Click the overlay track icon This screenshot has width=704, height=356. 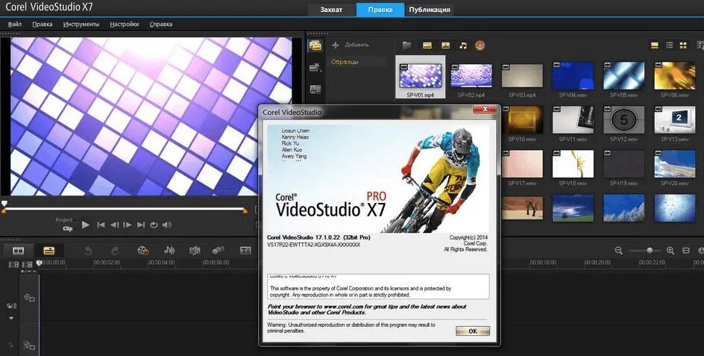point(29,346)
